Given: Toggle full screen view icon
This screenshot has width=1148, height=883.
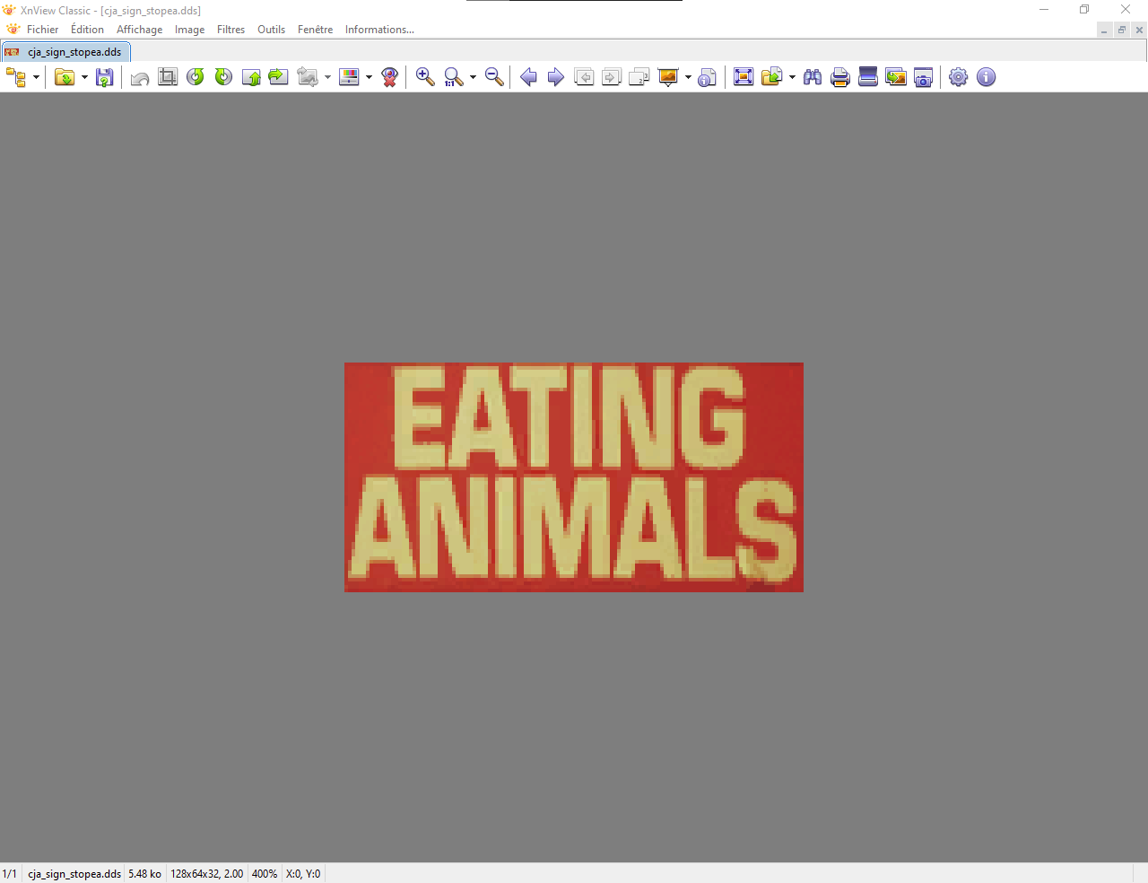Looking at the screenshot, I should (x=744, y=77).
